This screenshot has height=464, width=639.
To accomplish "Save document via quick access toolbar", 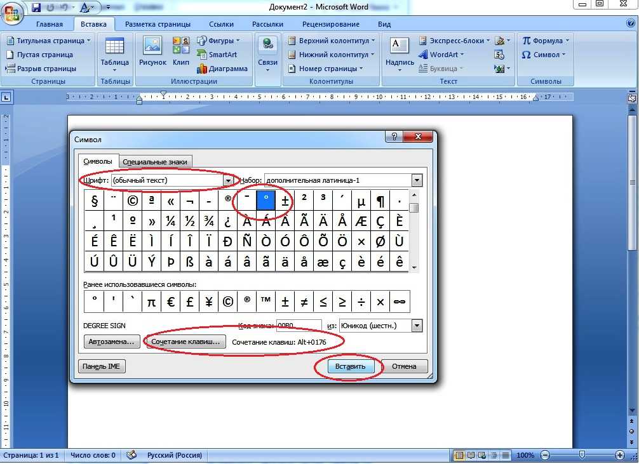I will click(36, 7).
